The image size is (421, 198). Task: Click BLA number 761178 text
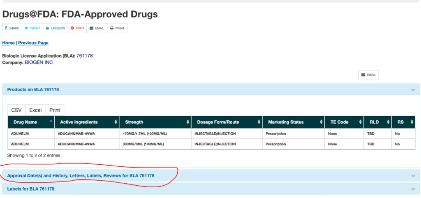coord(85,56)
